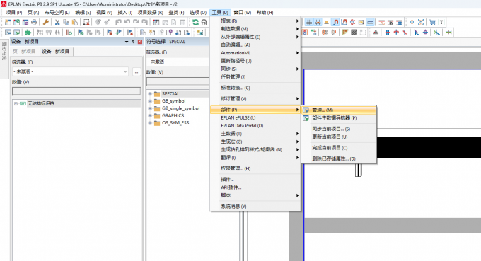Screen dimensions: 481x261
Task: Toggle the pin on 设备 panel
Action: [x=133, y=42]
